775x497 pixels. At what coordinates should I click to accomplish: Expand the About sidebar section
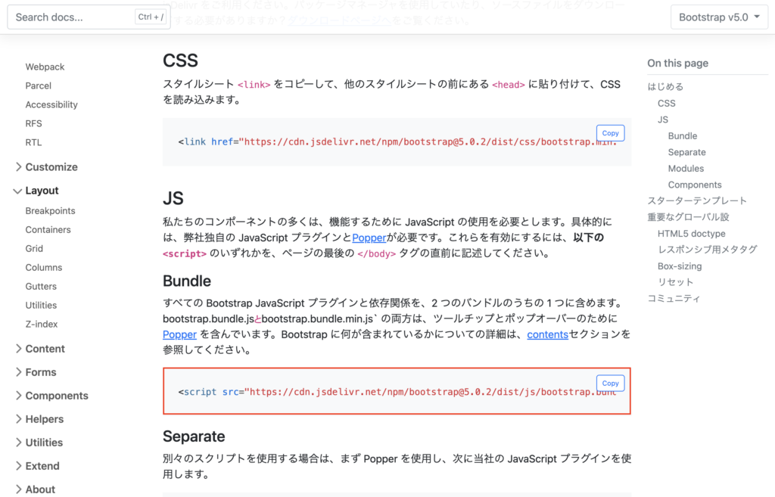(40, 489)
